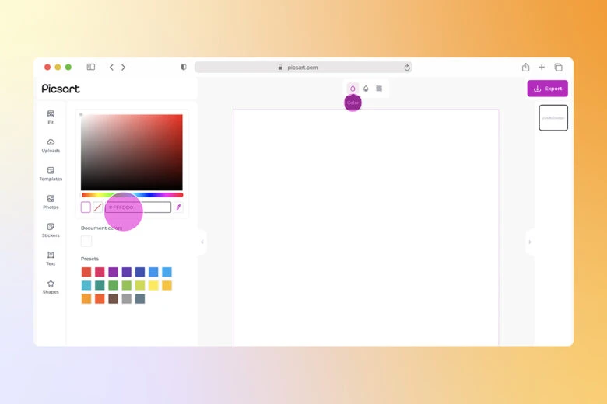Click the hex color input field
This screenshot has height=404, width=607.
coord(139,207)
